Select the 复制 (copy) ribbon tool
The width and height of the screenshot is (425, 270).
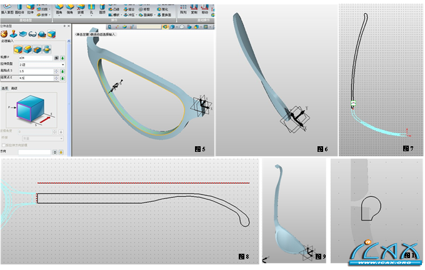tap(194, 9)
